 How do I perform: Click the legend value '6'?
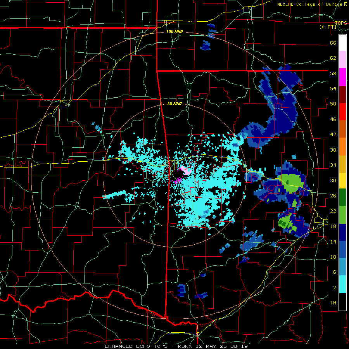point(335,272)
